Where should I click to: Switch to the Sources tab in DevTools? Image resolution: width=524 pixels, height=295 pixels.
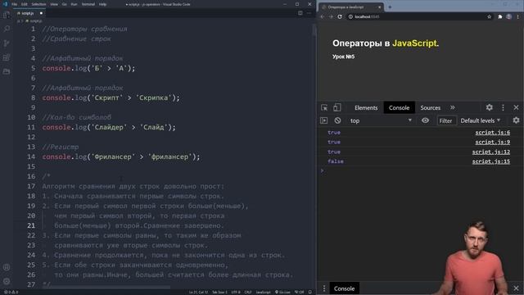(431, 107)
